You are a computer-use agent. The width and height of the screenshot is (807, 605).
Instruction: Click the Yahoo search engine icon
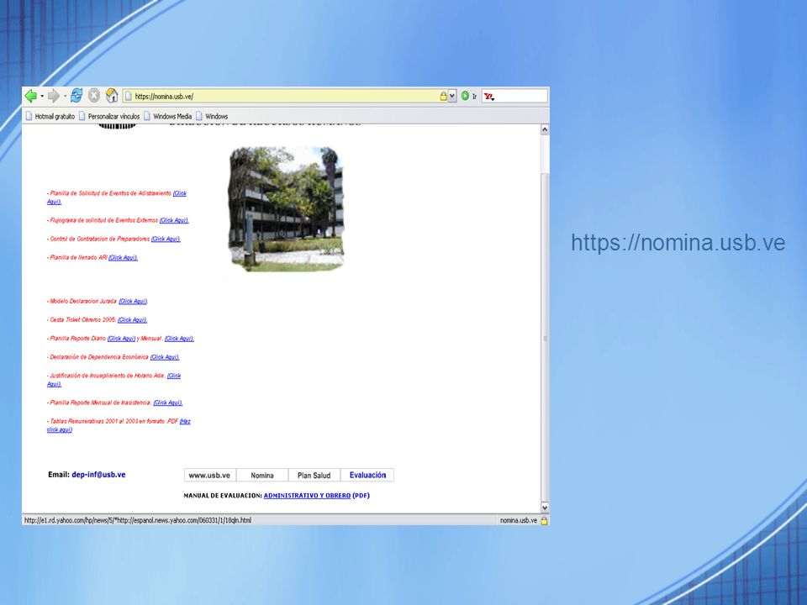[489, 96]
